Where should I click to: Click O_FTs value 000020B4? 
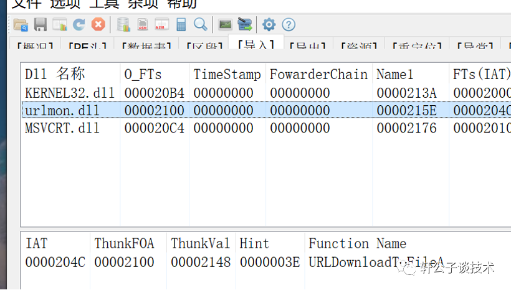point(154,93)
